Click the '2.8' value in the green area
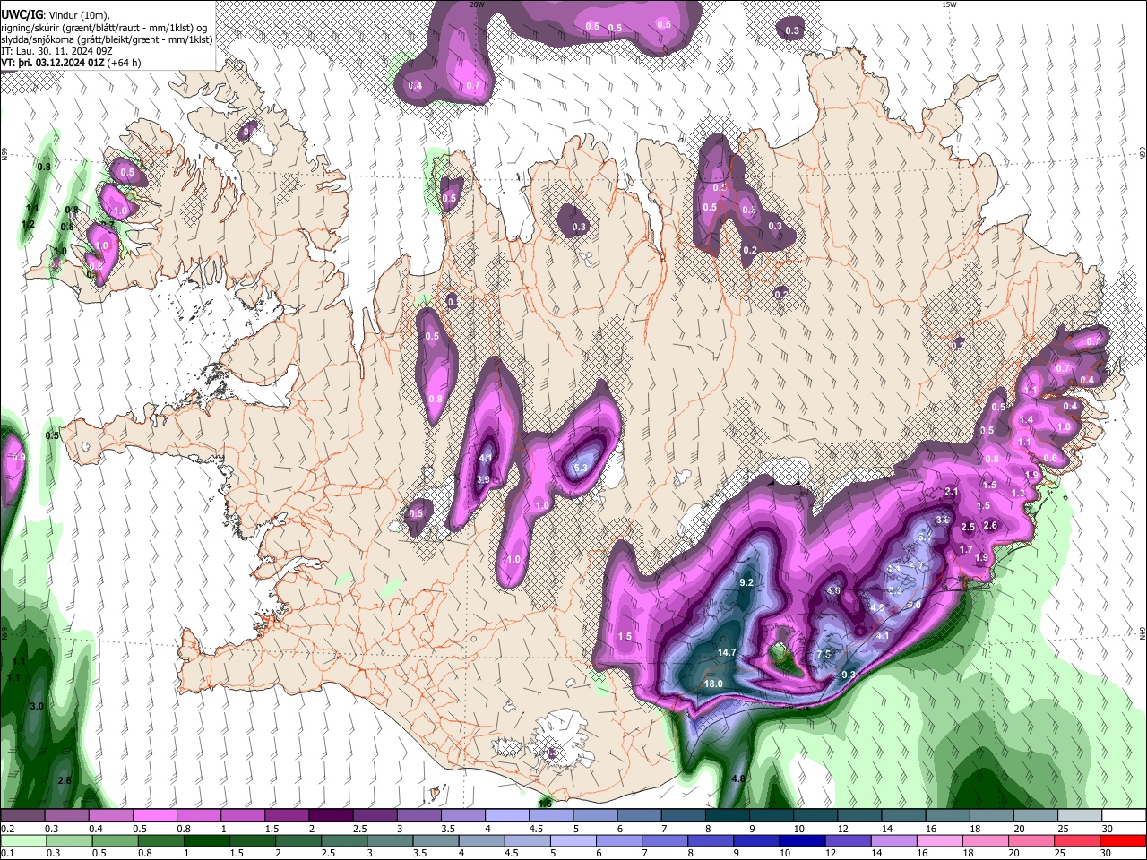The width and height of the screenshot is (1147, 860). tap(65, 781)
